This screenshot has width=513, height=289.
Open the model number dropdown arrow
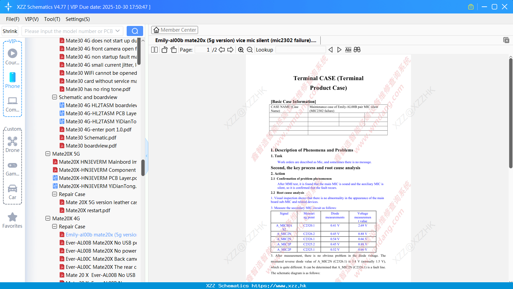click(x=118, y=31)
